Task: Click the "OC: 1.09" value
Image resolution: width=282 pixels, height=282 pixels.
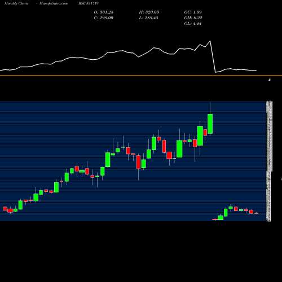Action: (193, 12)
